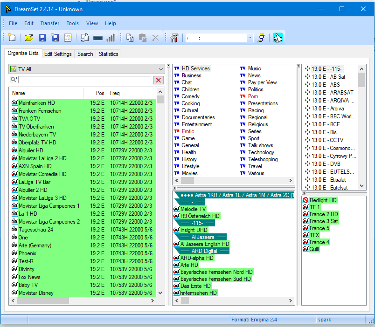Click the TV icon beside HD Services
Viewport: 375px width, 327px height.
176,68
